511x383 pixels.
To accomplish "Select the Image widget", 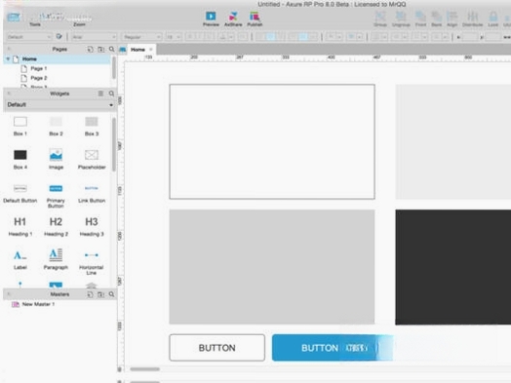I will pos(56,159).
